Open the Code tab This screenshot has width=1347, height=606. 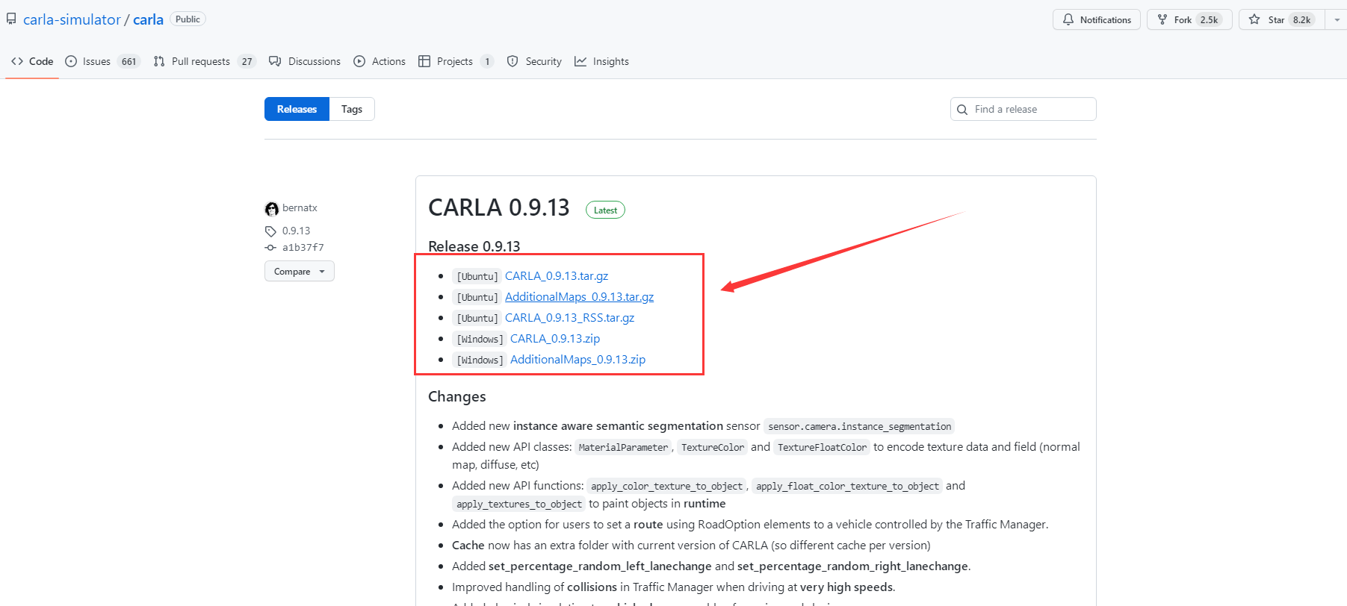point(32,61)
